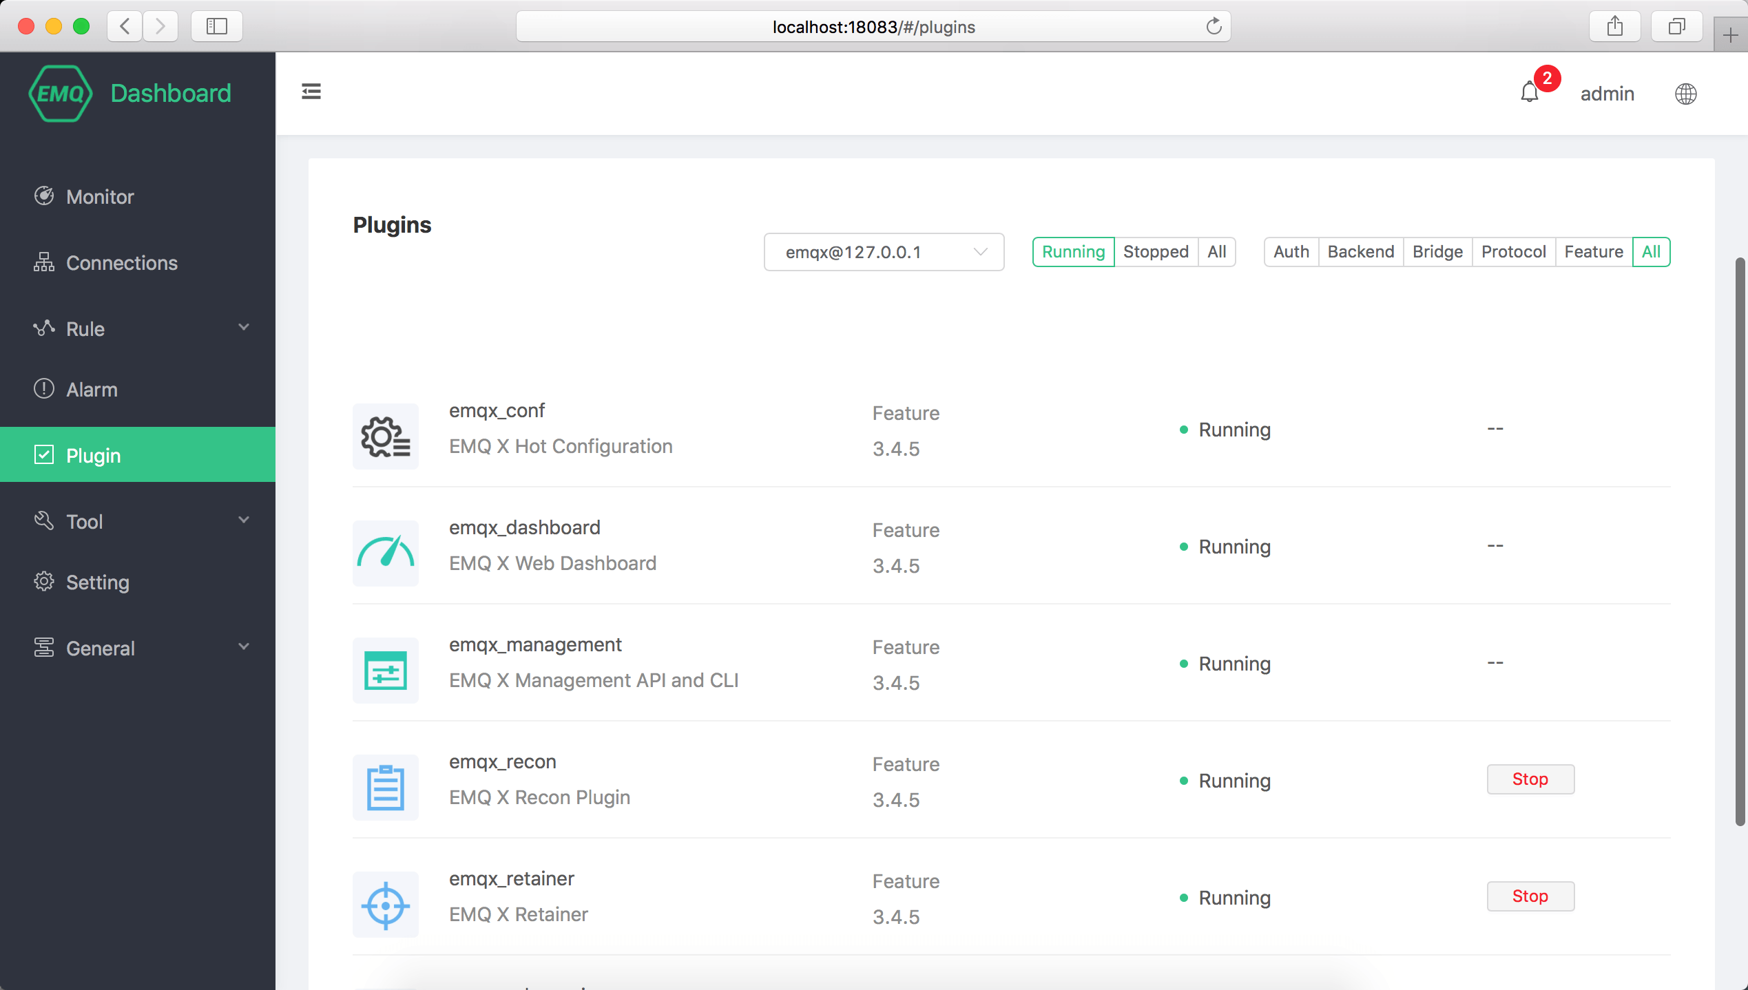Click the page vertical scrollbar
Image resolution: width=1748 pixels, height=990 pixels.
[1740, 540]
